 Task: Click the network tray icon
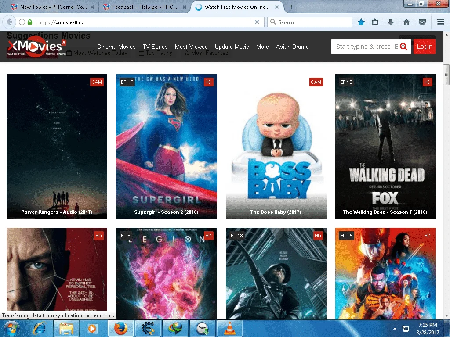tap(406, 329)
